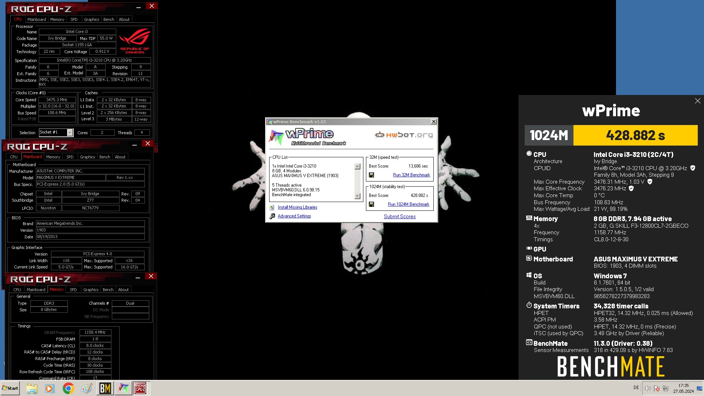Click the Bus Speed value 108.6 MHz
The height and width of the screenshot is (396, 704).
57,113
